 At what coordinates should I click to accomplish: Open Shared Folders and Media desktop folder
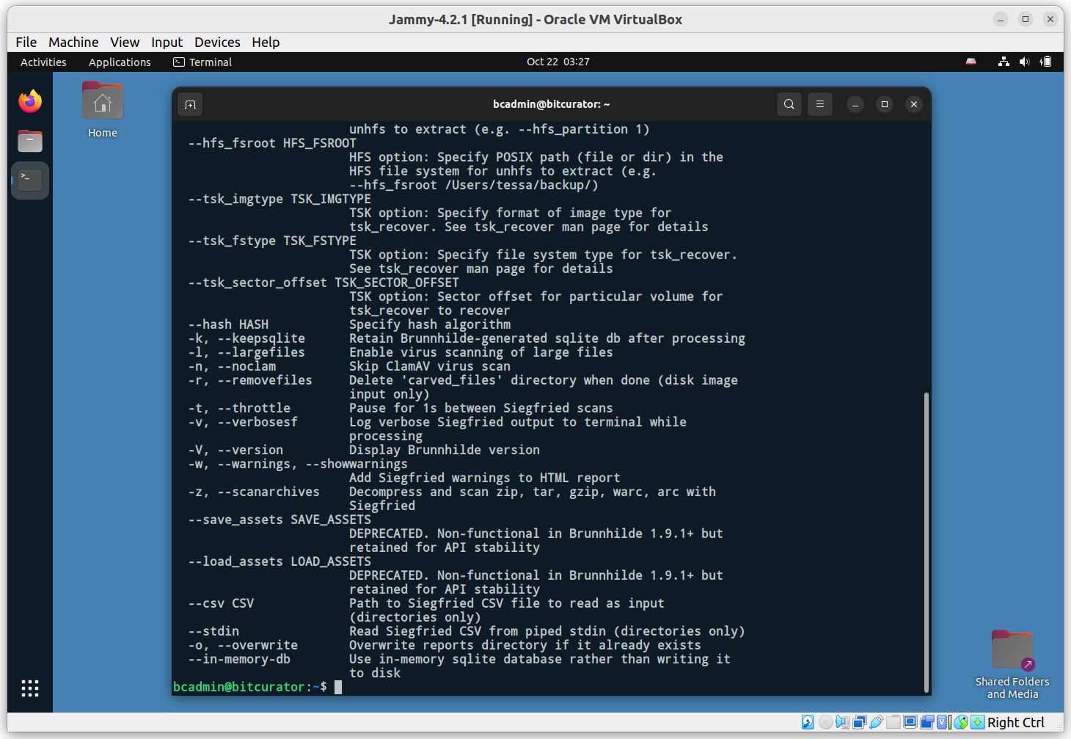(1012, 664)
